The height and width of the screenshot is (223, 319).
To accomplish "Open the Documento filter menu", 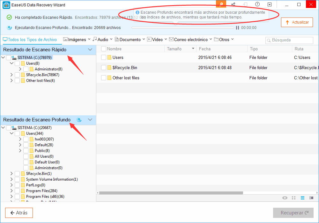I will tap(130, 40).
